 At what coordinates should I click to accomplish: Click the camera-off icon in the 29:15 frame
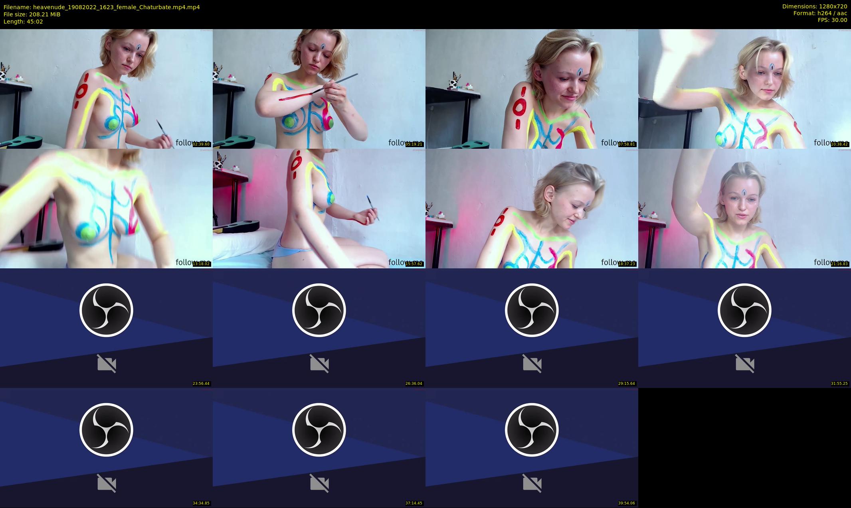tap(532, 364)
